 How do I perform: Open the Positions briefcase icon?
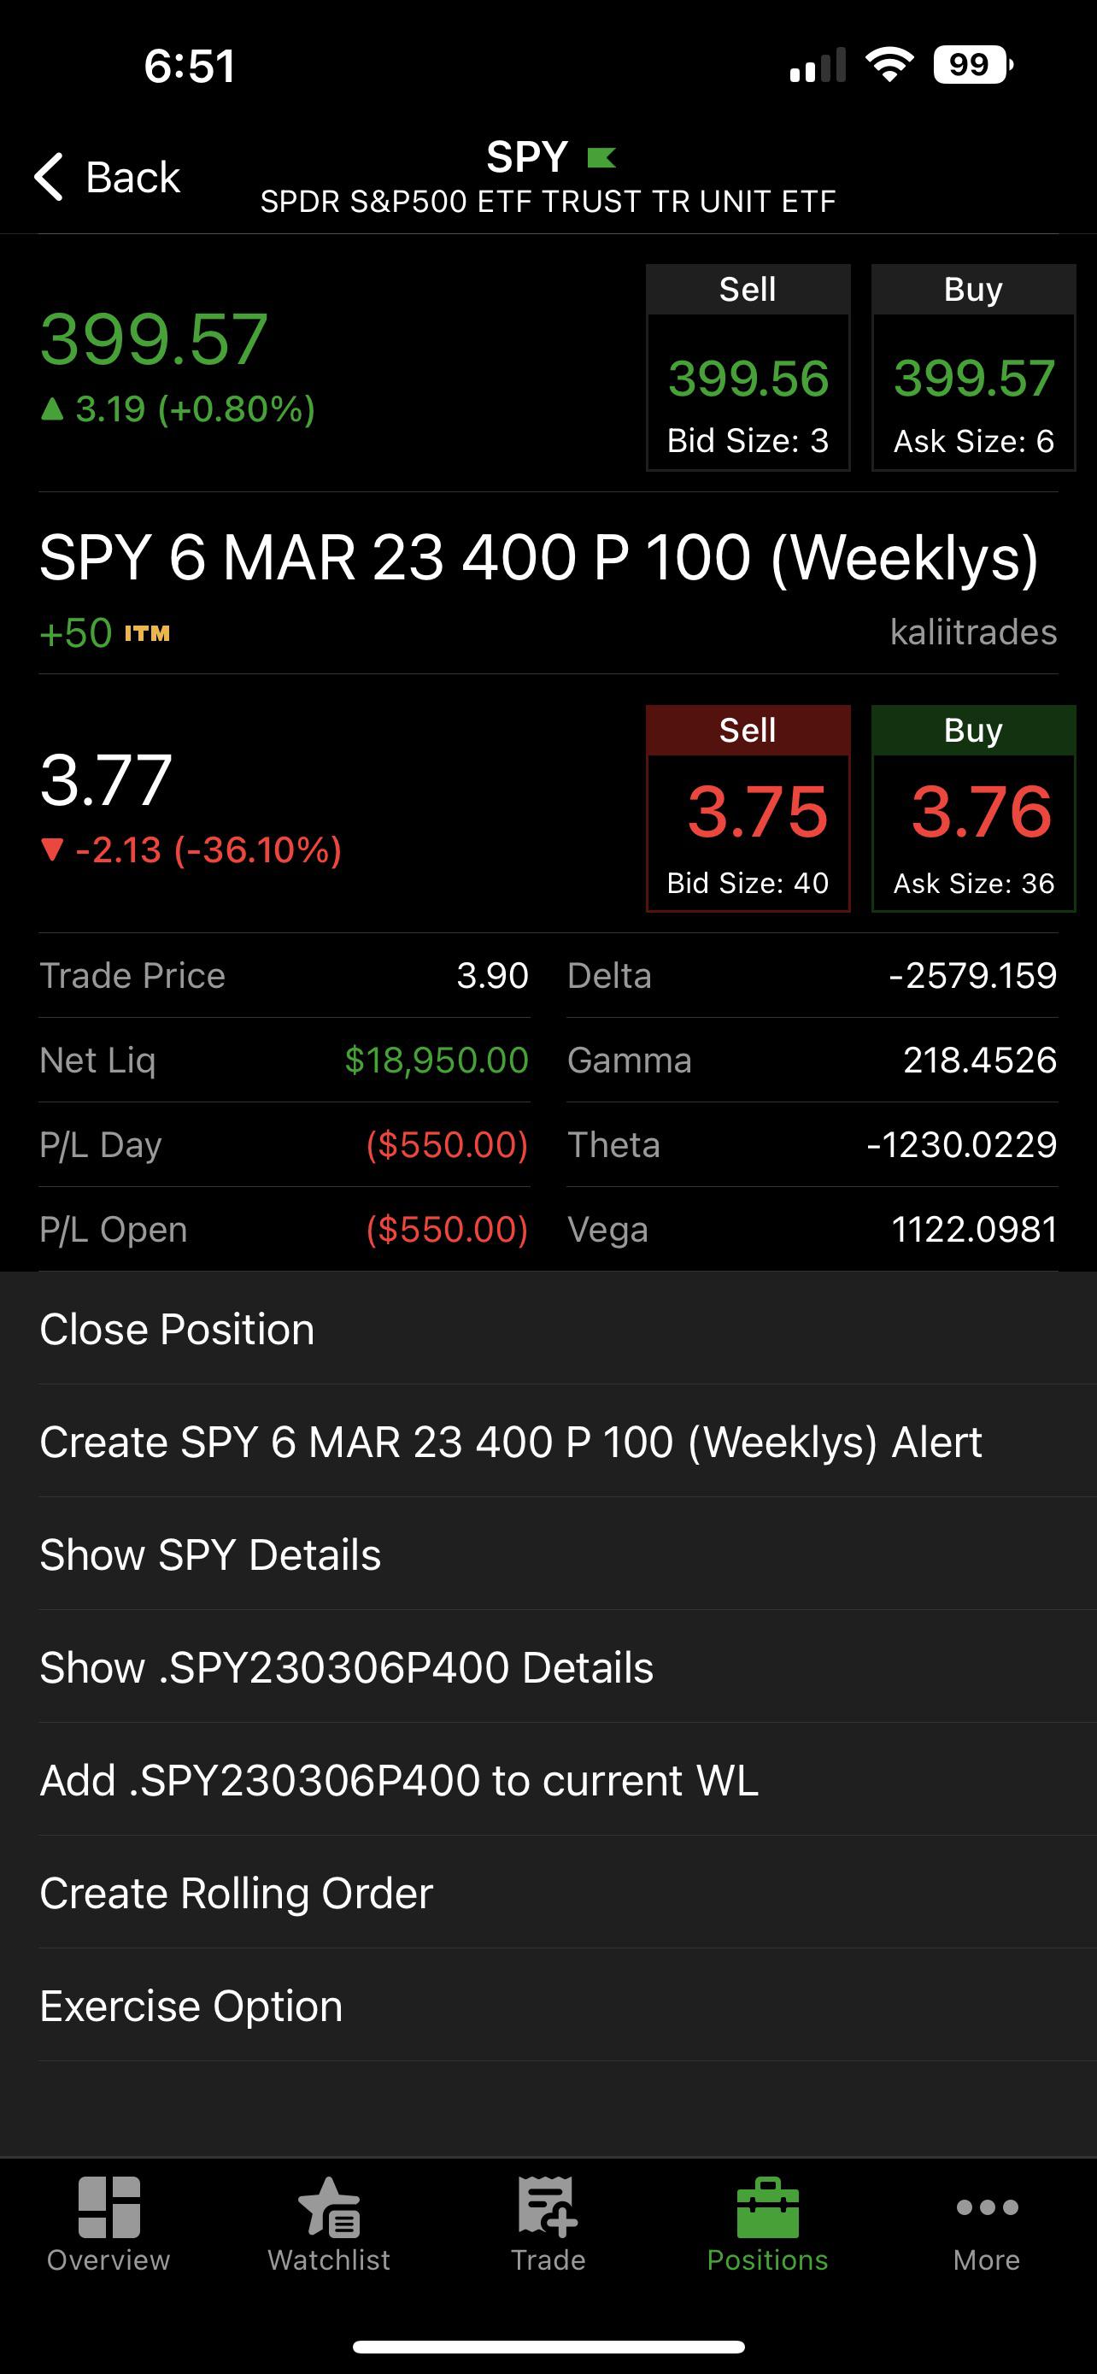coord(767,2207)
